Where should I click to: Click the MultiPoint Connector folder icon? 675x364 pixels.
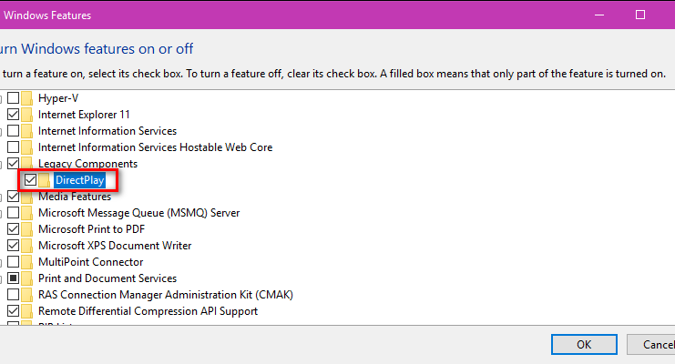pos(27,262)
